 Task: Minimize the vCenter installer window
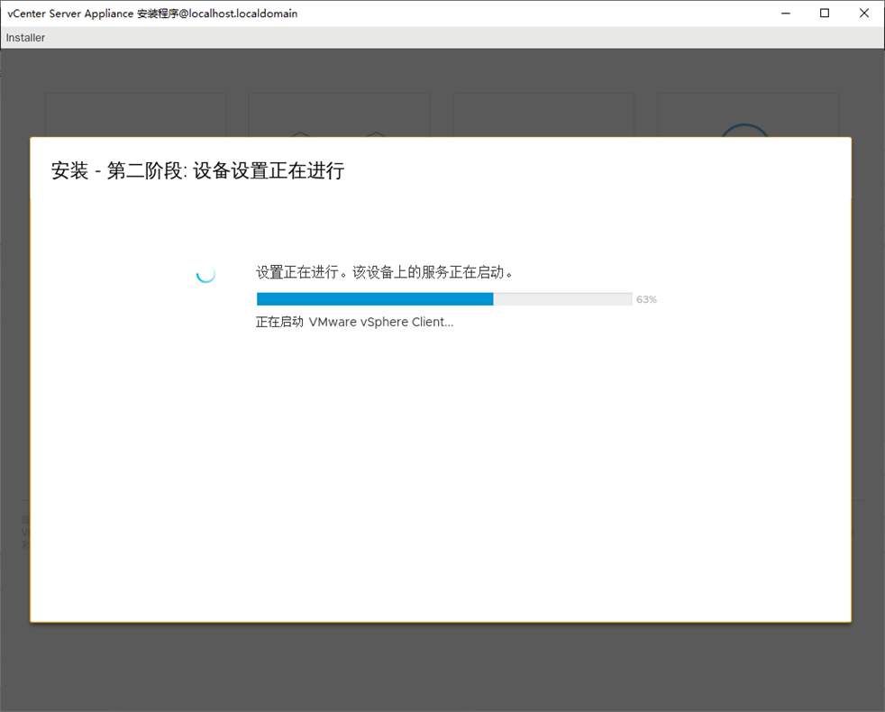[x=784, y=14]
